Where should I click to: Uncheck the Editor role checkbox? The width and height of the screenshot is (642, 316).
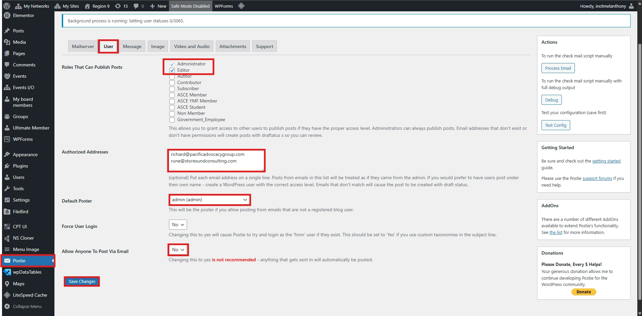tap(172, 70)
